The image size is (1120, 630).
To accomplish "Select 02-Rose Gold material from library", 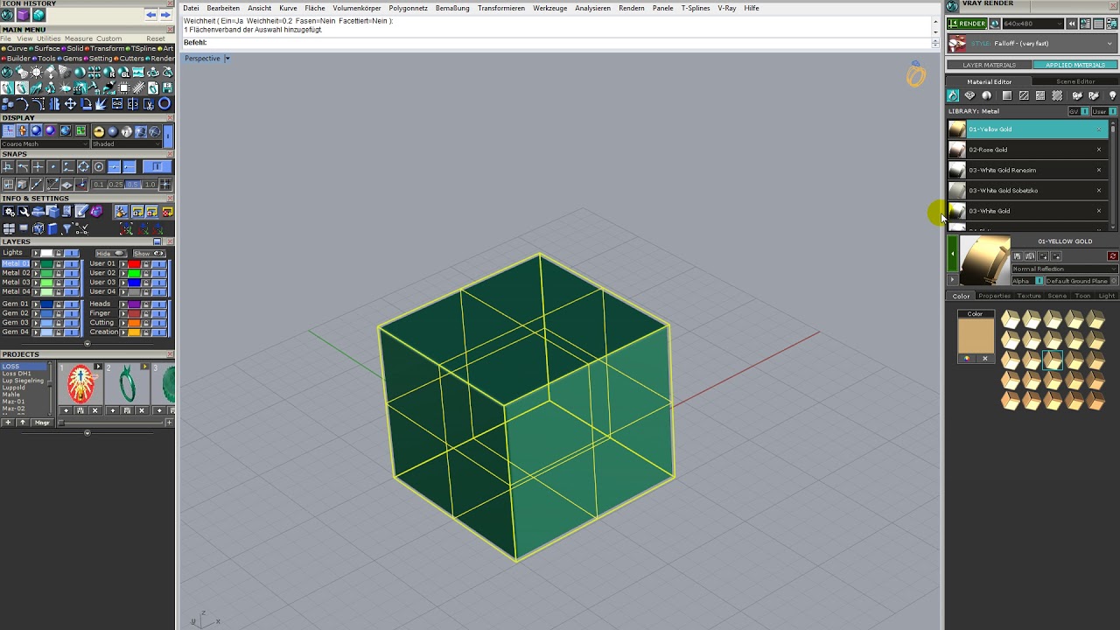I will click(x=989, y=150).
